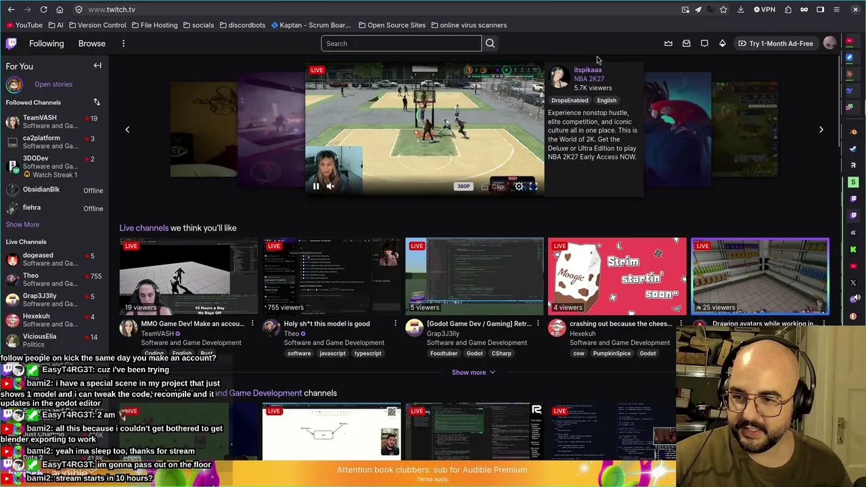Expand Show more live channels
The width and height of the screenshot is (866, 487).
473,372
